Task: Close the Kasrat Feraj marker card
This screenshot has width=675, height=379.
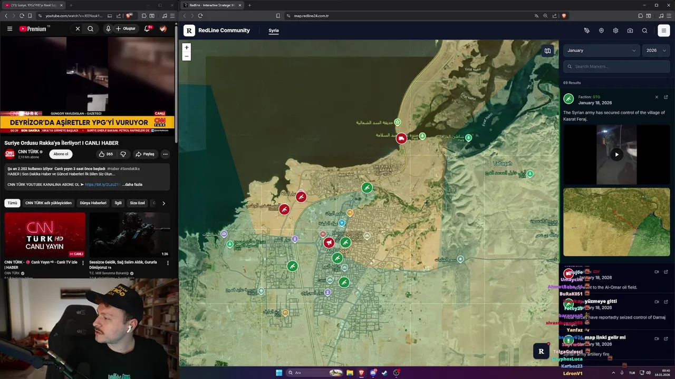Action: 657,97
